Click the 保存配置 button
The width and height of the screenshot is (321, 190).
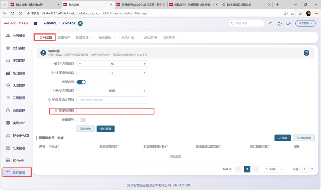click(106, 129)
